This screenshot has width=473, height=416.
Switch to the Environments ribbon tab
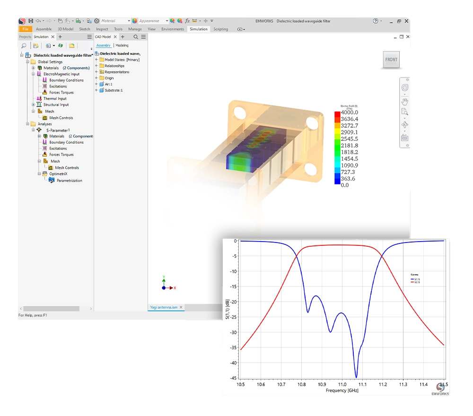[x=173, y=29]
